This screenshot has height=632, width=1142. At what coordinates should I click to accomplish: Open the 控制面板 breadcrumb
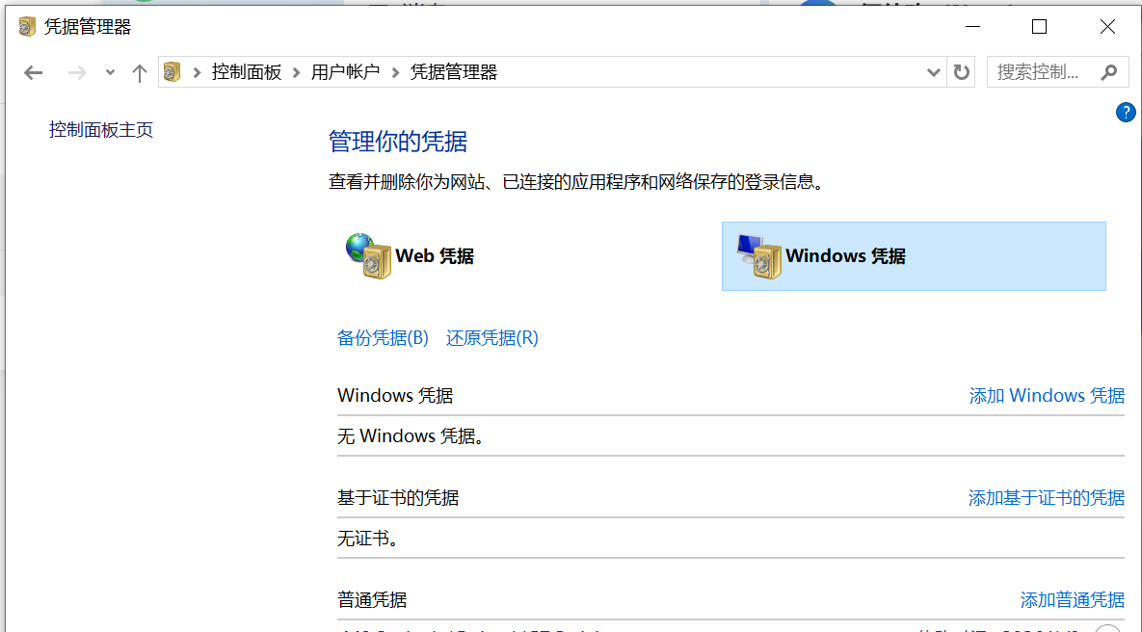point(246,72)
